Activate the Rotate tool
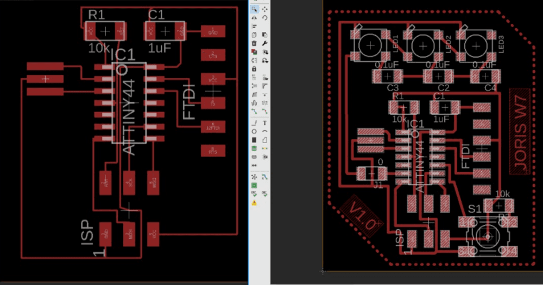543x285 pixels. (265, 18)
